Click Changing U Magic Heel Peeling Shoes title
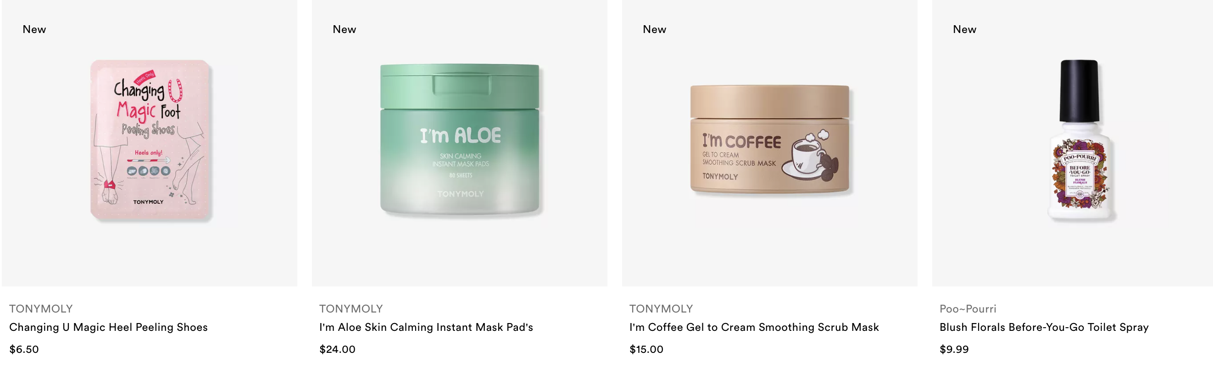 [x=108, y=327]
